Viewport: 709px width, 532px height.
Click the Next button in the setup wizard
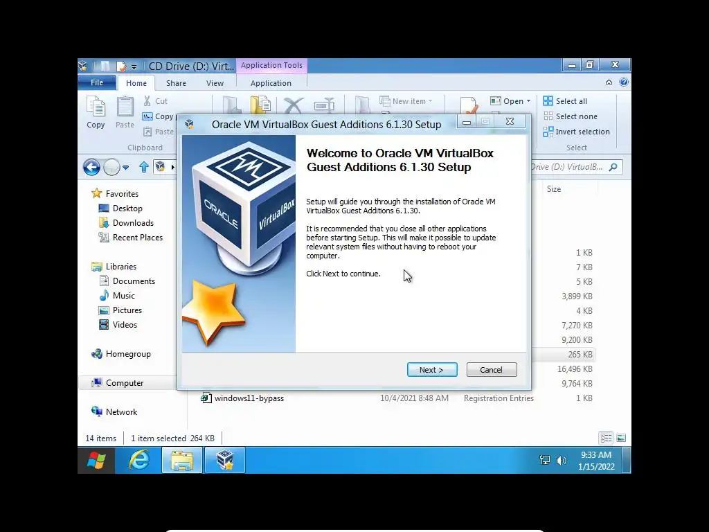coord(432,370)
